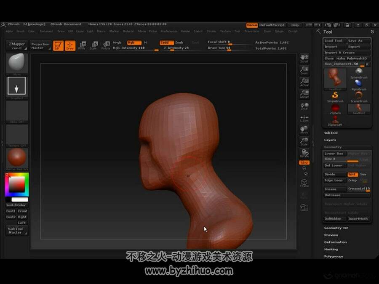The height and width of the screenshot is (284, 379).
Task: Click the Lasso selection icon
Action: [x=304, y=207]
